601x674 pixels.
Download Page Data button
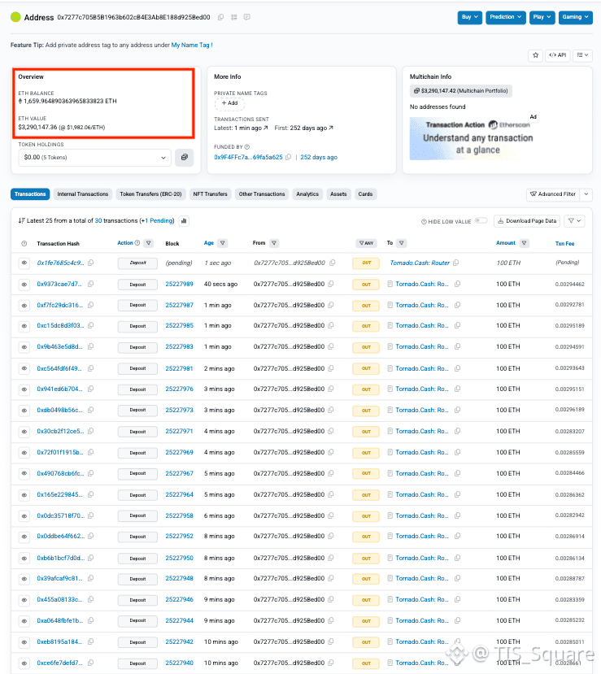coord(527,221)
